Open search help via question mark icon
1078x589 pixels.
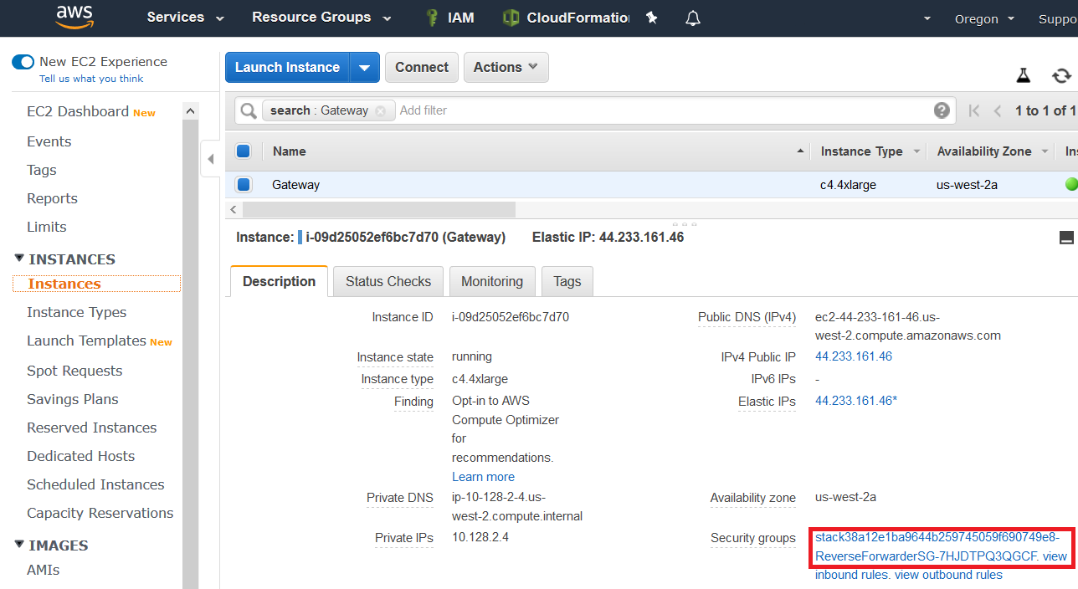tap(942, 110)
